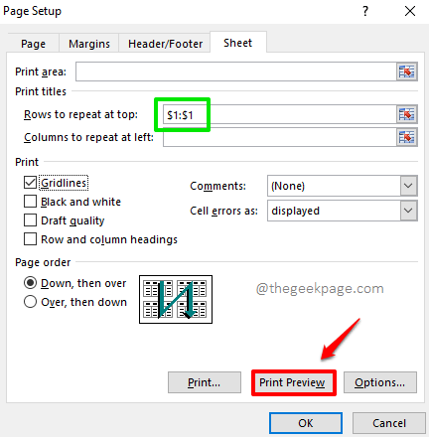Confirm with the OK button
Viewport: 429px width, 437px height.
[x=306, y=423]
